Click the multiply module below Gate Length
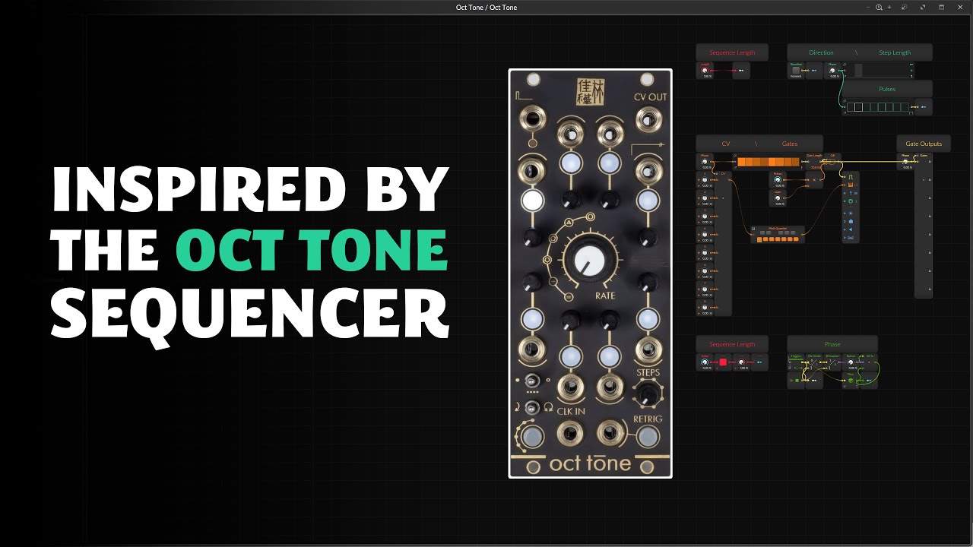Image resolution: width=973 pixels, height=547 pixels. 815,180
